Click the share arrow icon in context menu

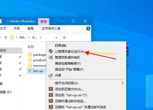pos(51,75)
